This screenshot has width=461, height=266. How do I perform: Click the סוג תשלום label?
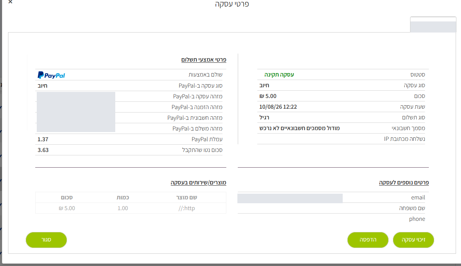tap(413, 117)
